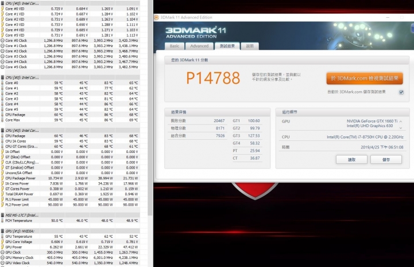Click the GPU Temperature icon
Viewport: 414px width, 267px height.
point(2,237)
